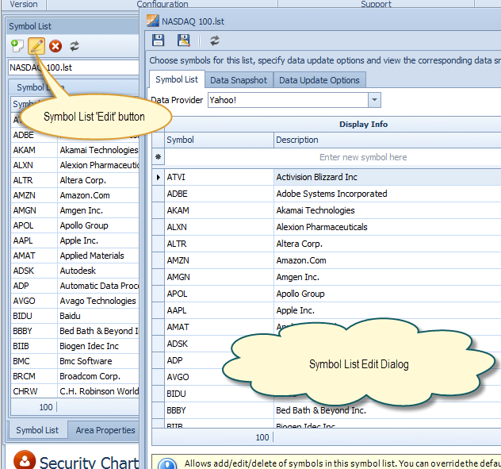Screen dimensions: 501x469
Task: Select ADBE symbol cell in dialog
Action: pos(219,194)
